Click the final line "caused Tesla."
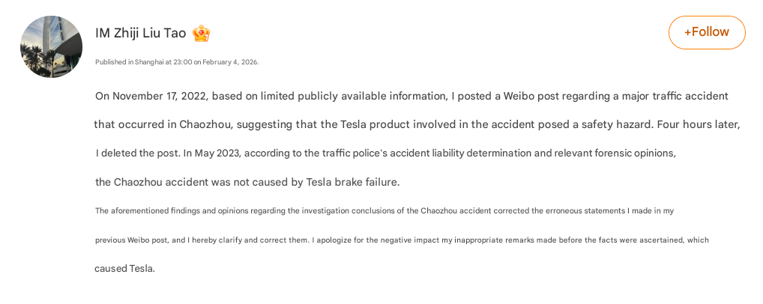The width and height of the screenshot is (763, 304). (124, 269)
